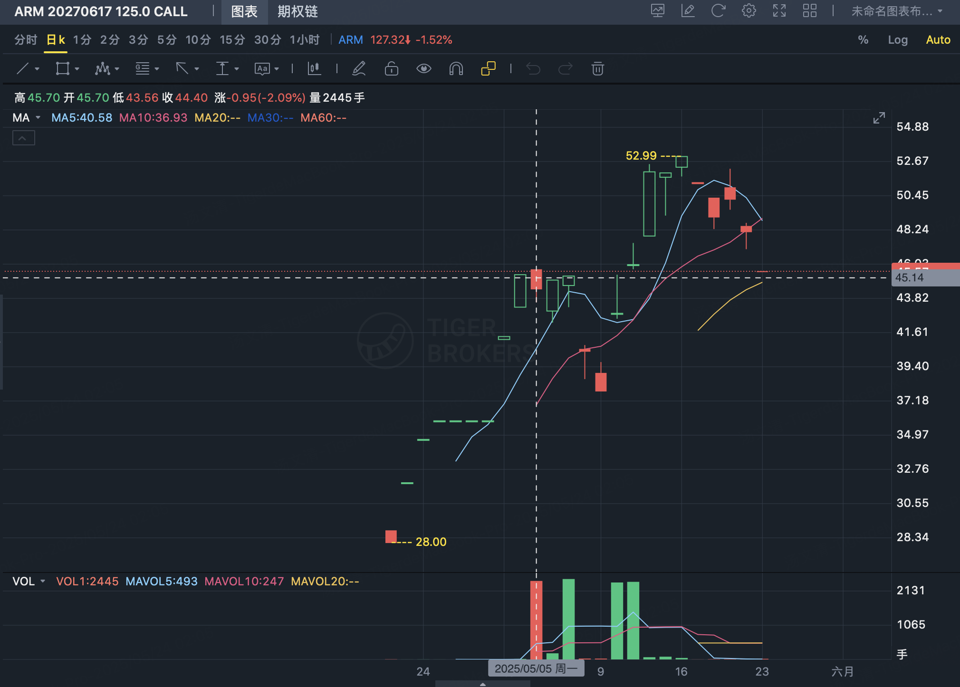Open the candlestick chart type icon
Screen dimensions: 960x687
point(314,69)
